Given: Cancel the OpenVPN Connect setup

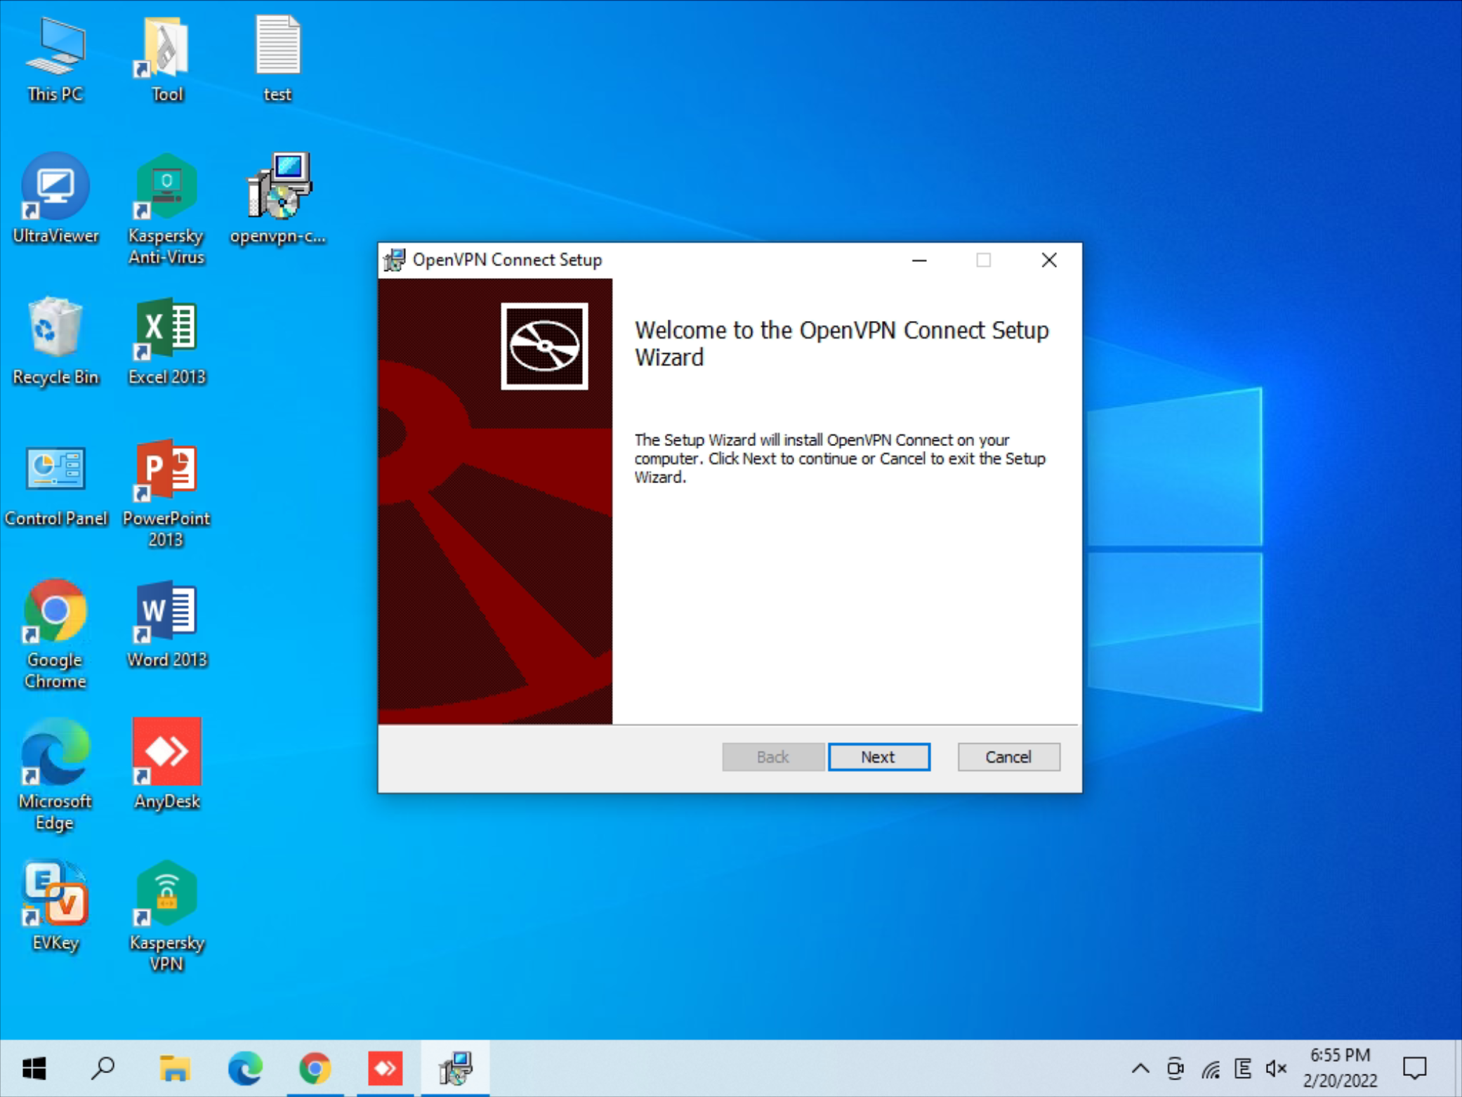Looking at the screenshot, I should [x=1008, y=756].
